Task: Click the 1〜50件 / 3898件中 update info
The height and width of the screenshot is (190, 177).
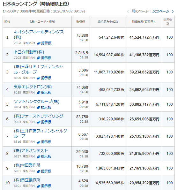Action: (44, 11)
